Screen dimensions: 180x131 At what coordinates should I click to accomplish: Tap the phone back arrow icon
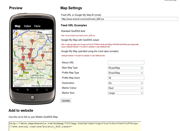pyautogui.click(x=18, y=90)
